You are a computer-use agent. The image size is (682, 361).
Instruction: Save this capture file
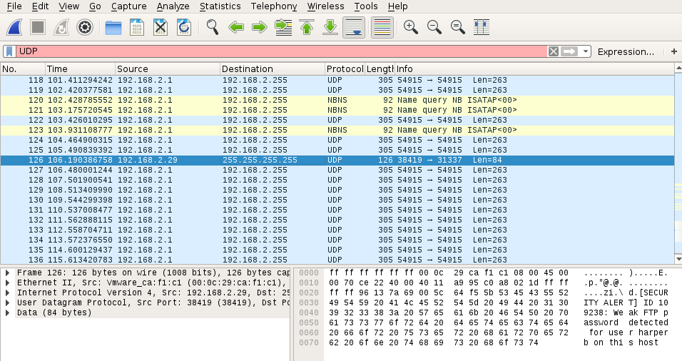pos(137,27)
